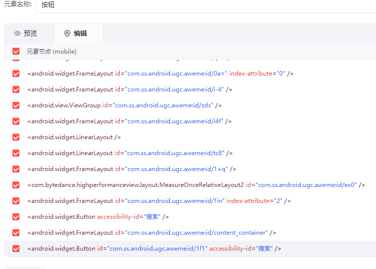Uncheck the MeasureOnceRelativeLayout2 id/ex0 checkbox
Viewport: 376px width, 269px height.
coord(16,185)
